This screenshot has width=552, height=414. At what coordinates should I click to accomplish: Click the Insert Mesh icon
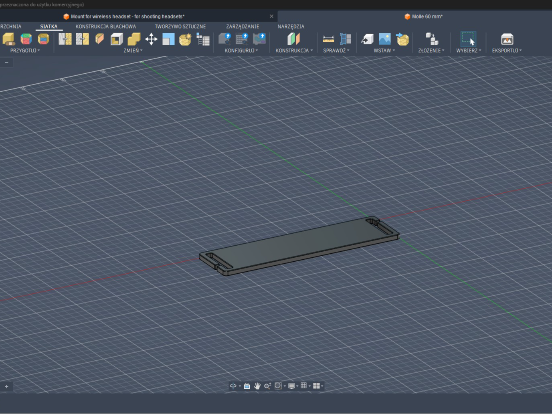click(x=402, y=39)
